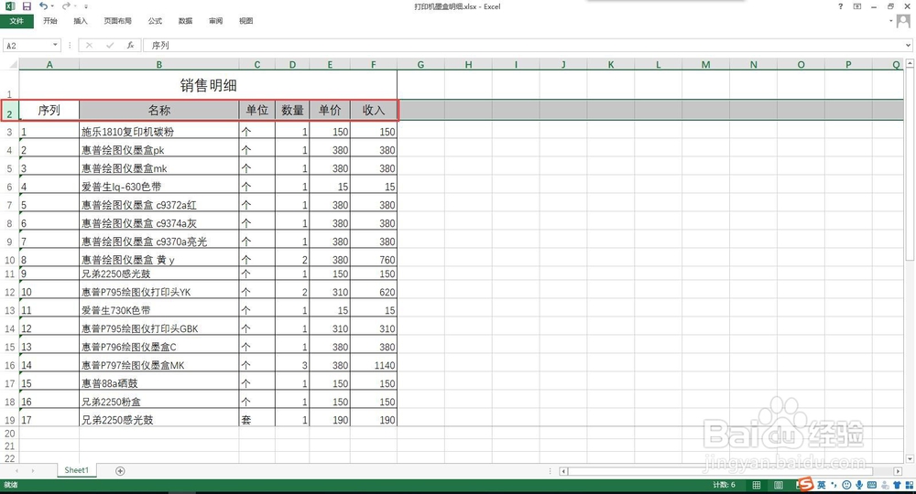
Task: Expand the formula bar with chevron
Action: [x=909, y=45]
